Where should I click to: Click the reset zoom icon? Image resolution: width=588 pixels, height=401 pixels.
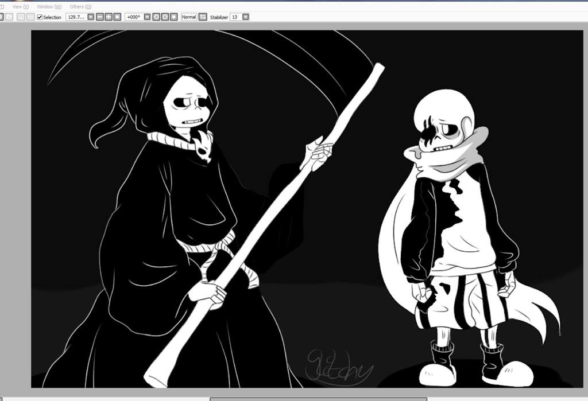point(117,17)
